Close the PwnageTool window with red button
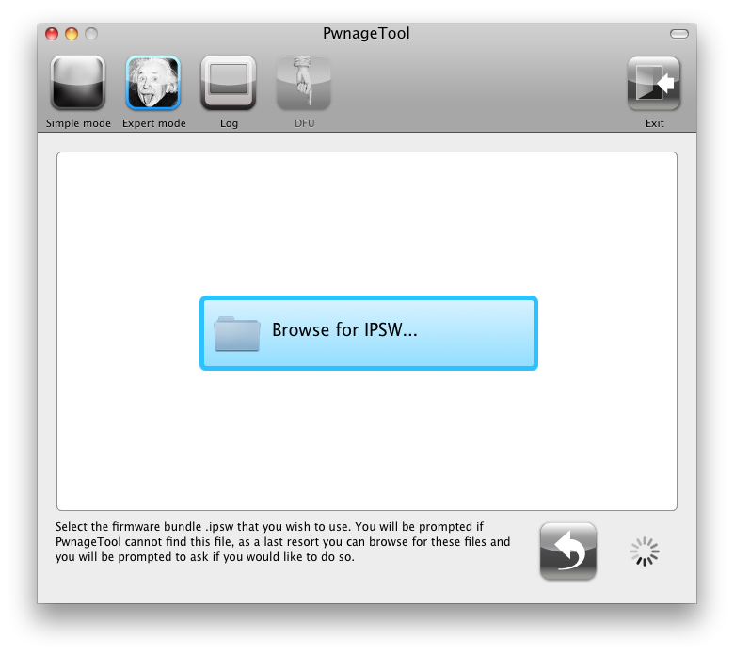The height and width of the screenshot is (655, 734). click(x=53, y=34)
